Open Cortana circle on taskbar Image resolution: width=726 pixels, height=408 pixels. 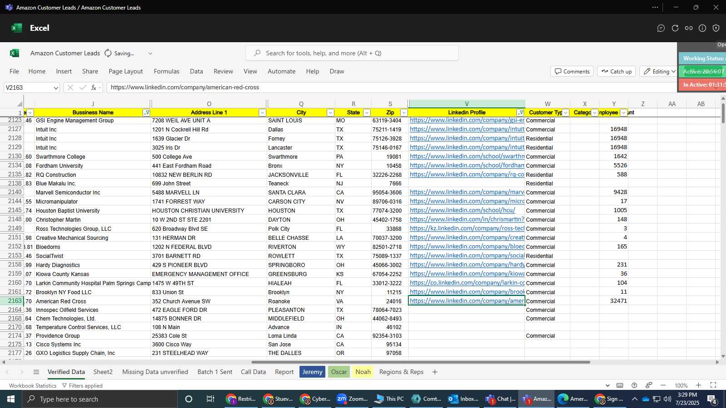(189, 399)
